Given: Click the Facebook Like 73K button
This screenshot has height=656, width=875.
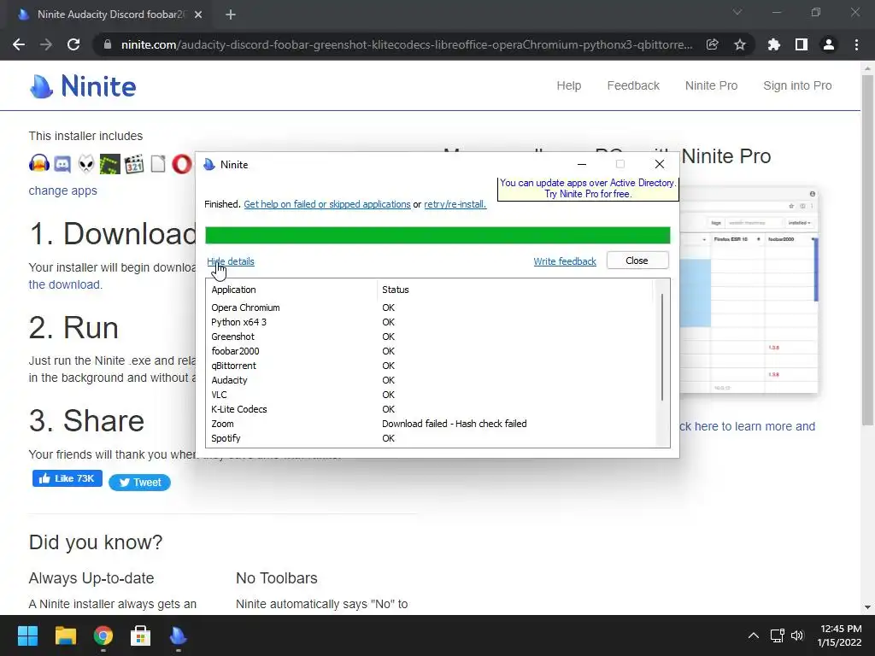Looking at the screenshot, I should point(67,478).
